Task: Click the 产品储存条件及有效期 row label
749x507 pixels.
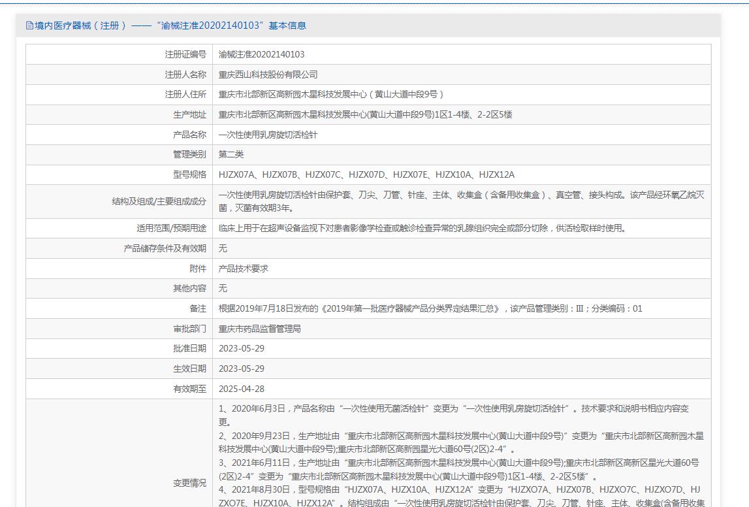Action: tap(165, 249)
